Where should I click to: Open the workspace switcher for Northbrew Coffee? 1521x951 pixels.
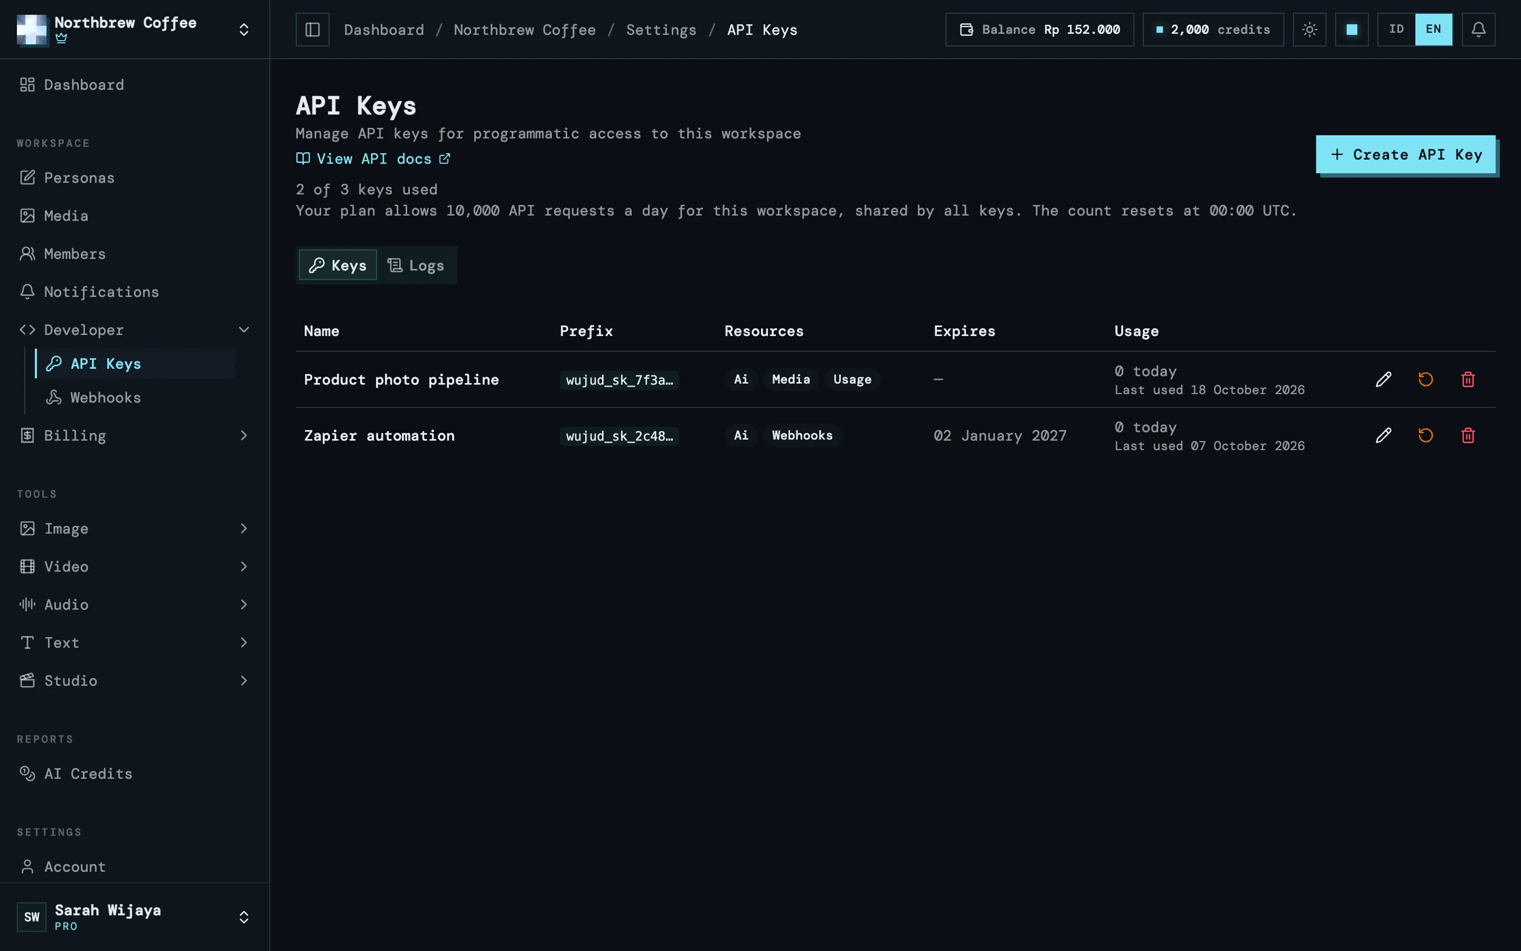pos(135,30)
